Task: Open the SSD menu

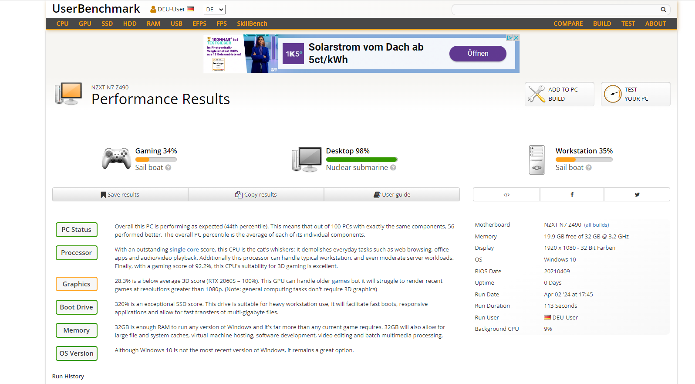Action: (107, 24)
